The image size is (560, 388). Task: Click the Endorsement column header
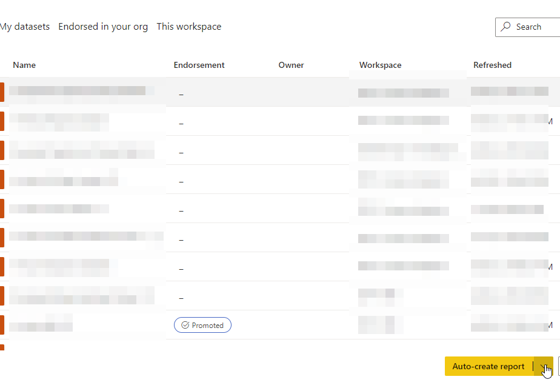click(199, 65)
